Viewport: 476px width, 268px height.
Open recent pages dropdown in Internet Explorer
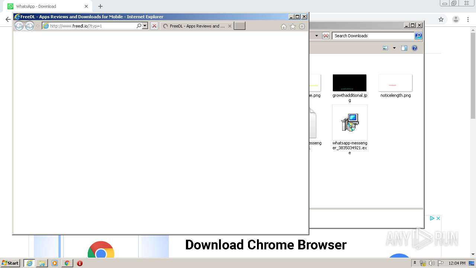click(38, 26)
